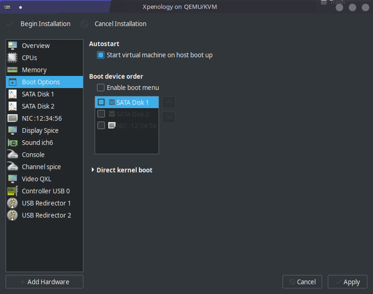Click the Video QXL monitor icon
Screen dimensions: 373x294
pos(13,179)
